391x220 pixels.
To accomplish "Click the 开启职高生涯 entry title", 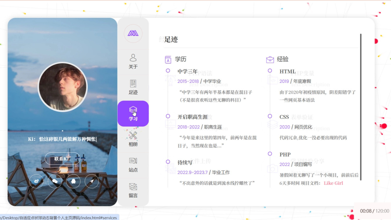I will tap(193, 117).
